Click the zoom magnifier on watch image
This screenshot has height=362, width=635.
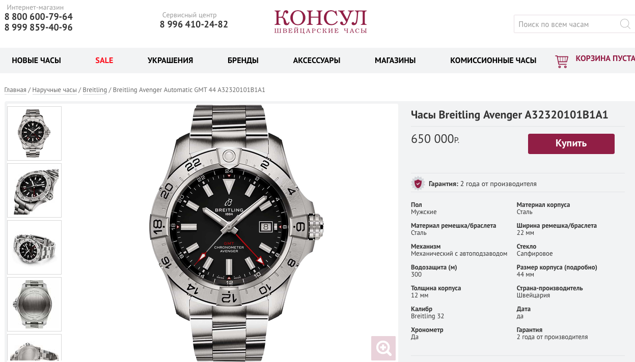[x=383, y=348]
